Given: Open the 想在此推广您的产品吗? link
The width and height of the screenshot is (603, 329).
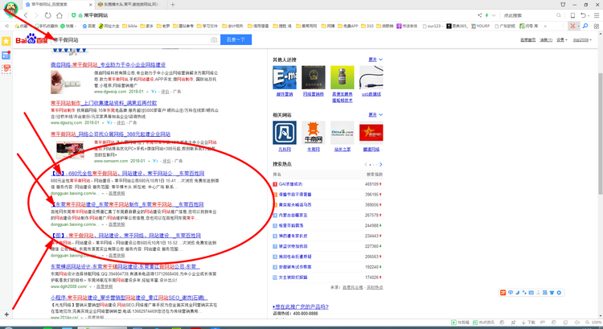Looking at the screenshot, I should (301, 306).
